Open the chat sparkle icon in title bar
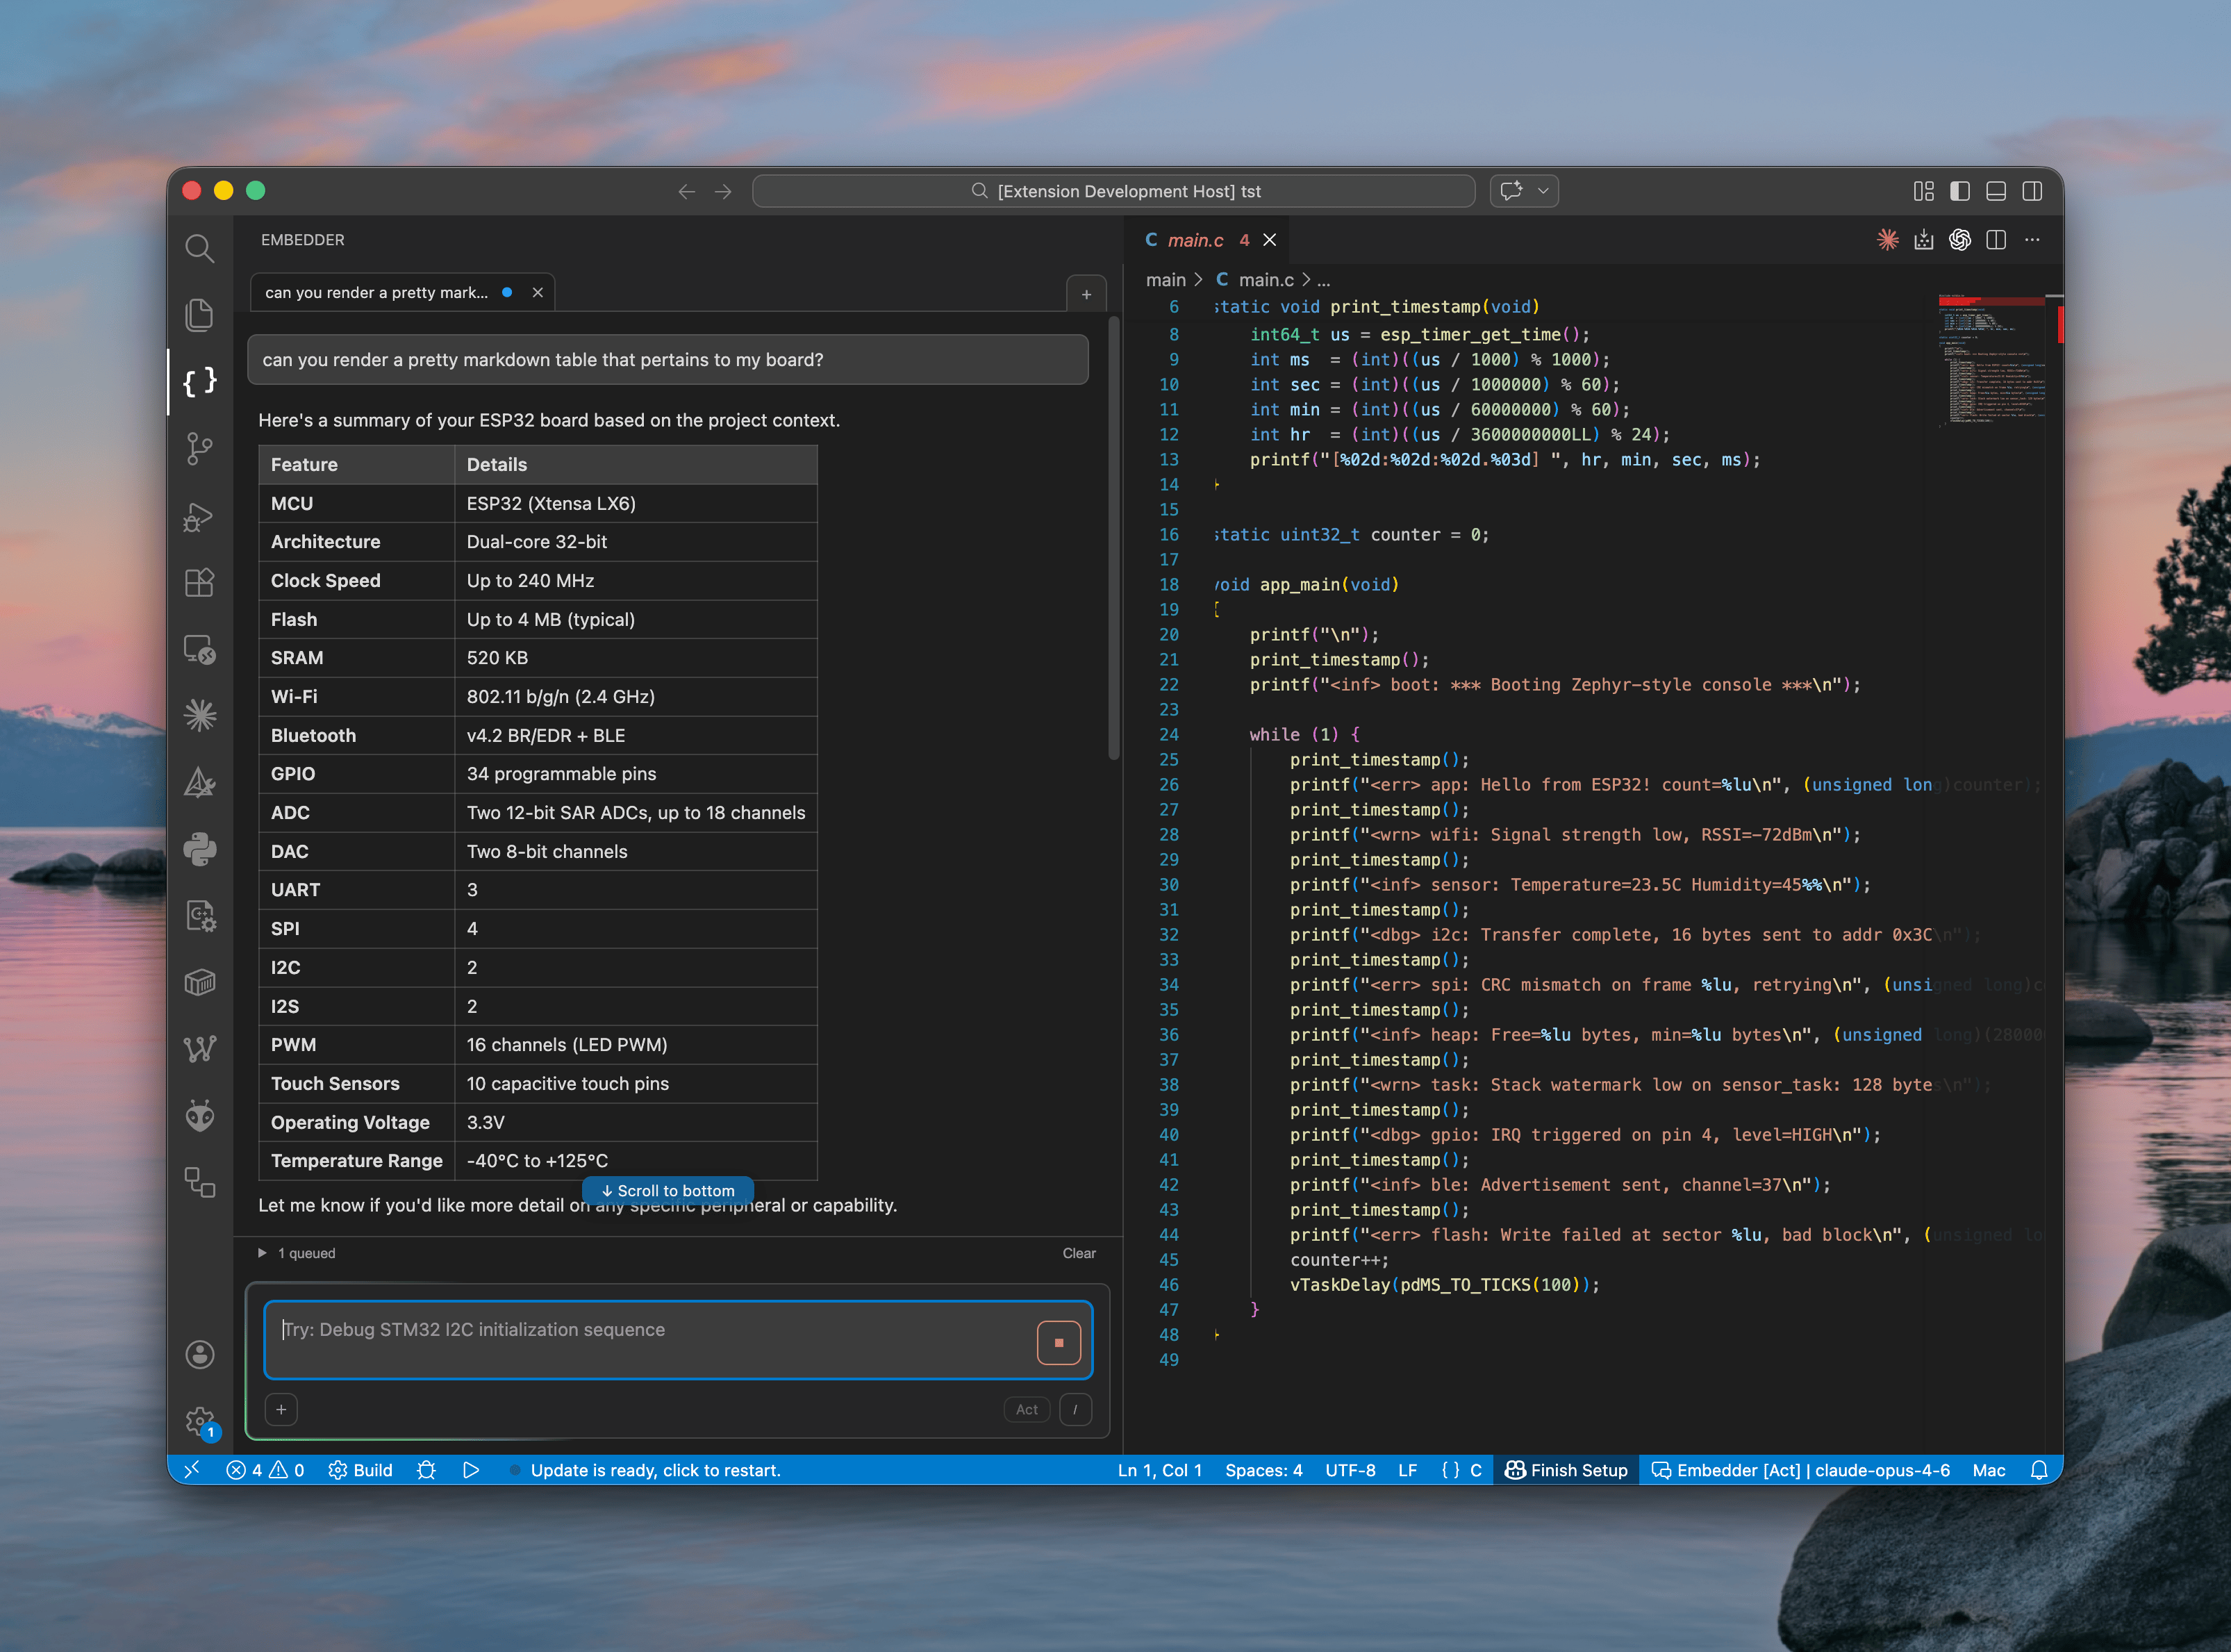2231x1652 pixels. (x=1511, y=191)
